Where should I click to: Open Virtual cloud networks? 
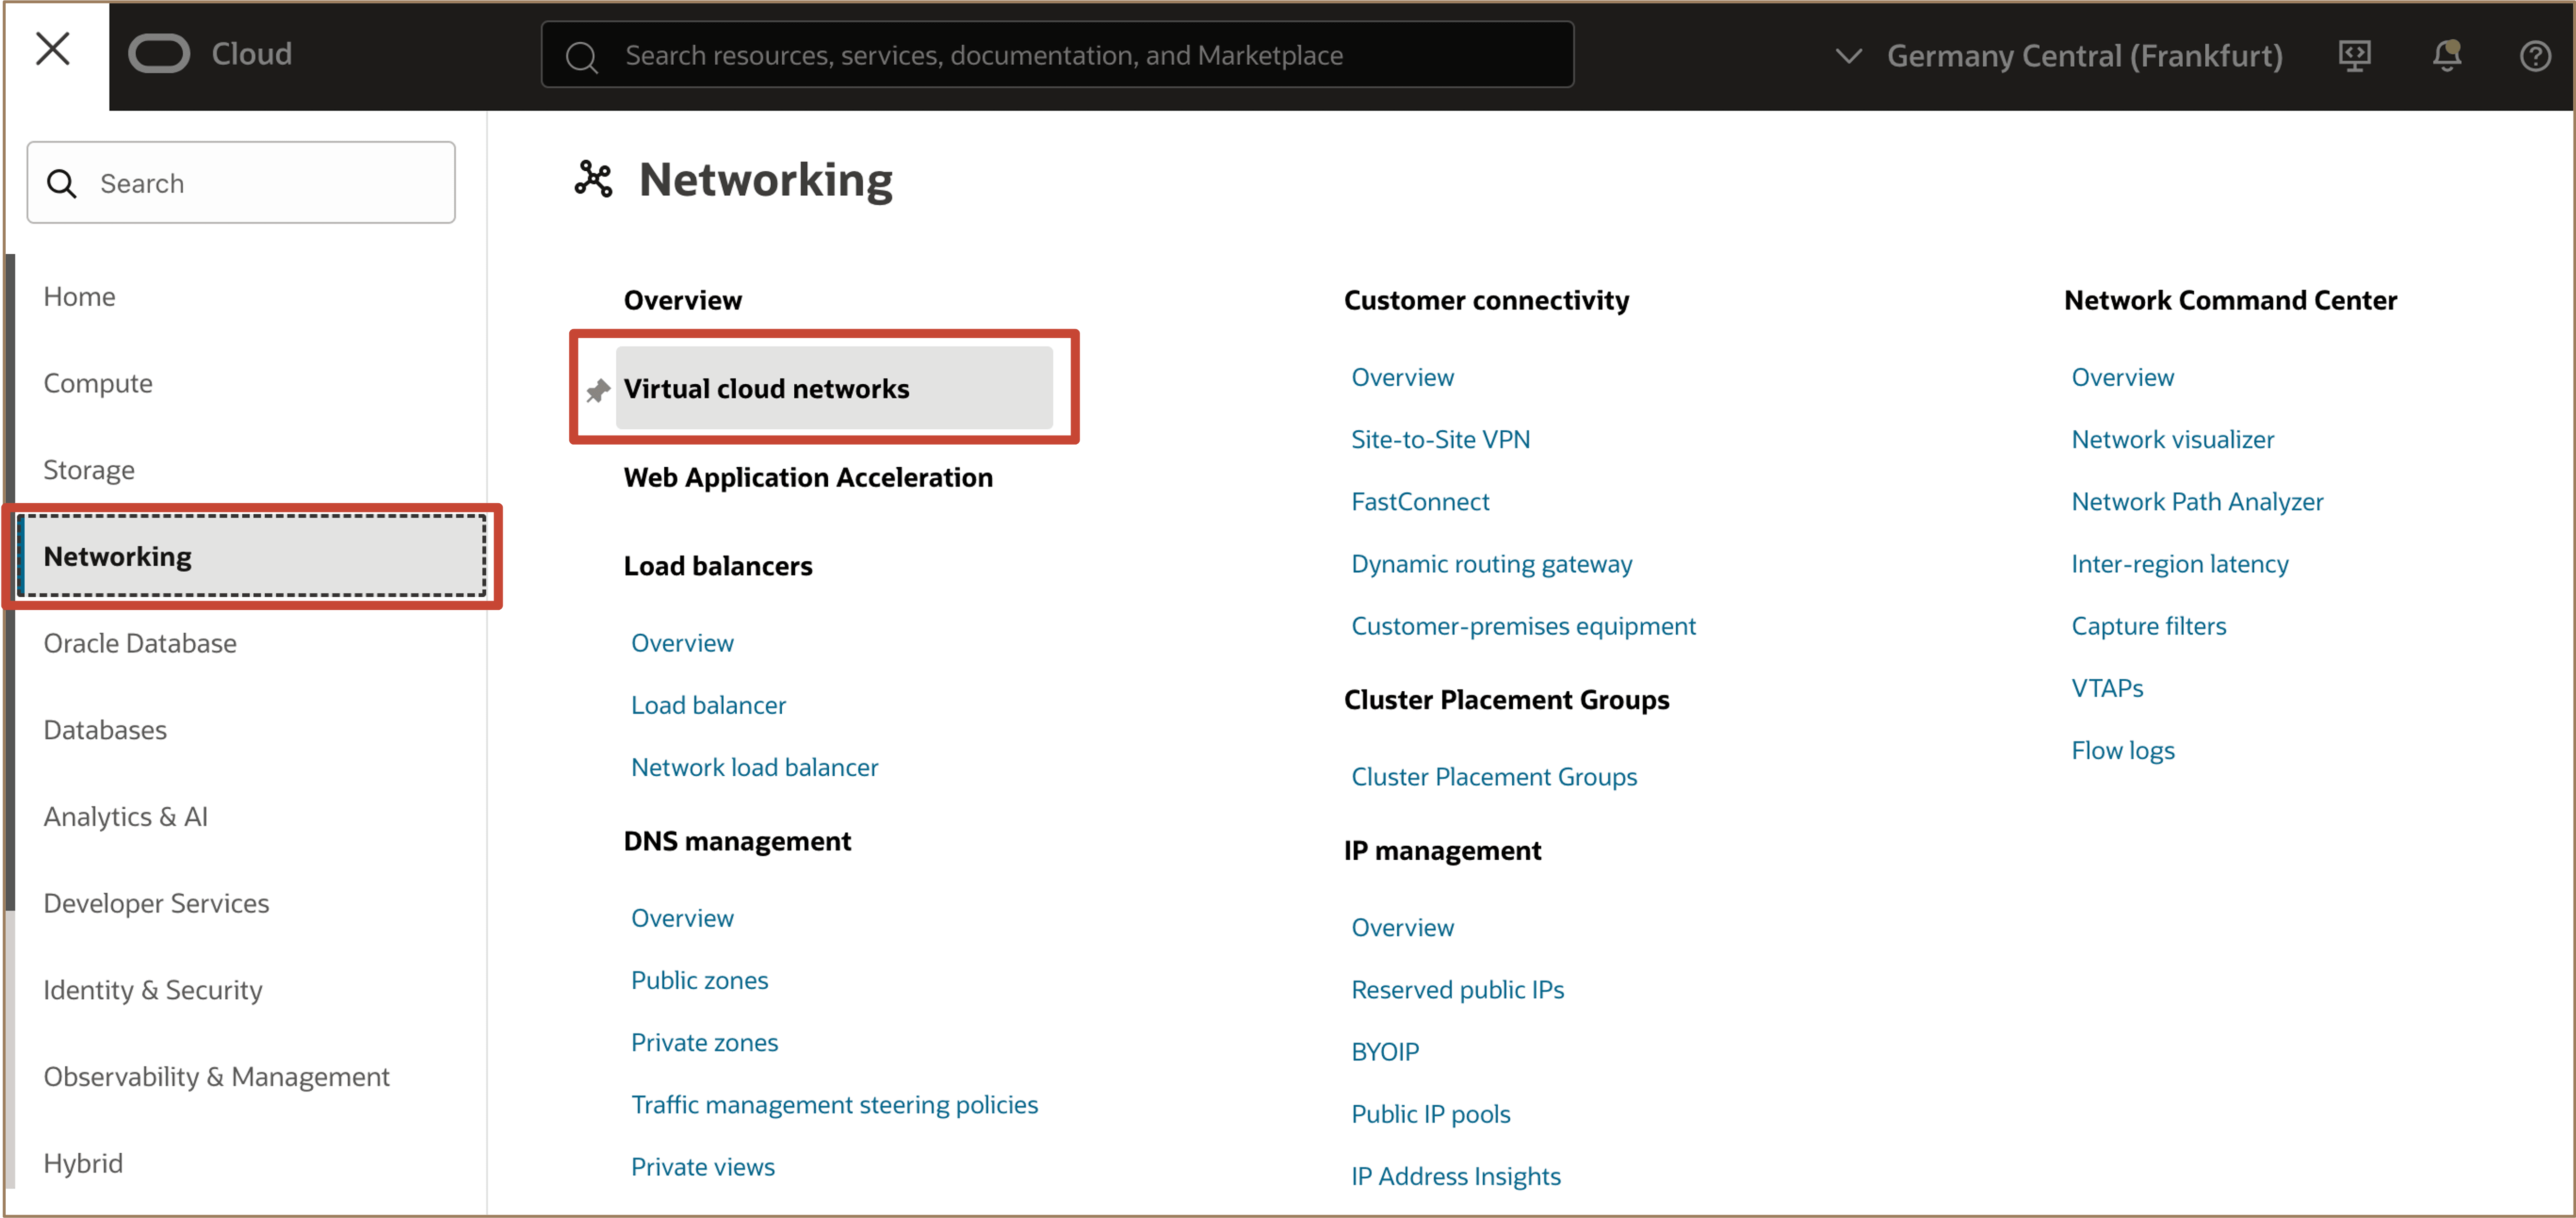click(x=766, y=388)
